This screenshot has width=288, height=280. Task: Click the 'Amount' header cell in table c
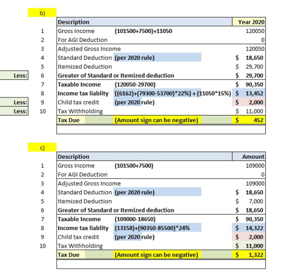[249, 157]
